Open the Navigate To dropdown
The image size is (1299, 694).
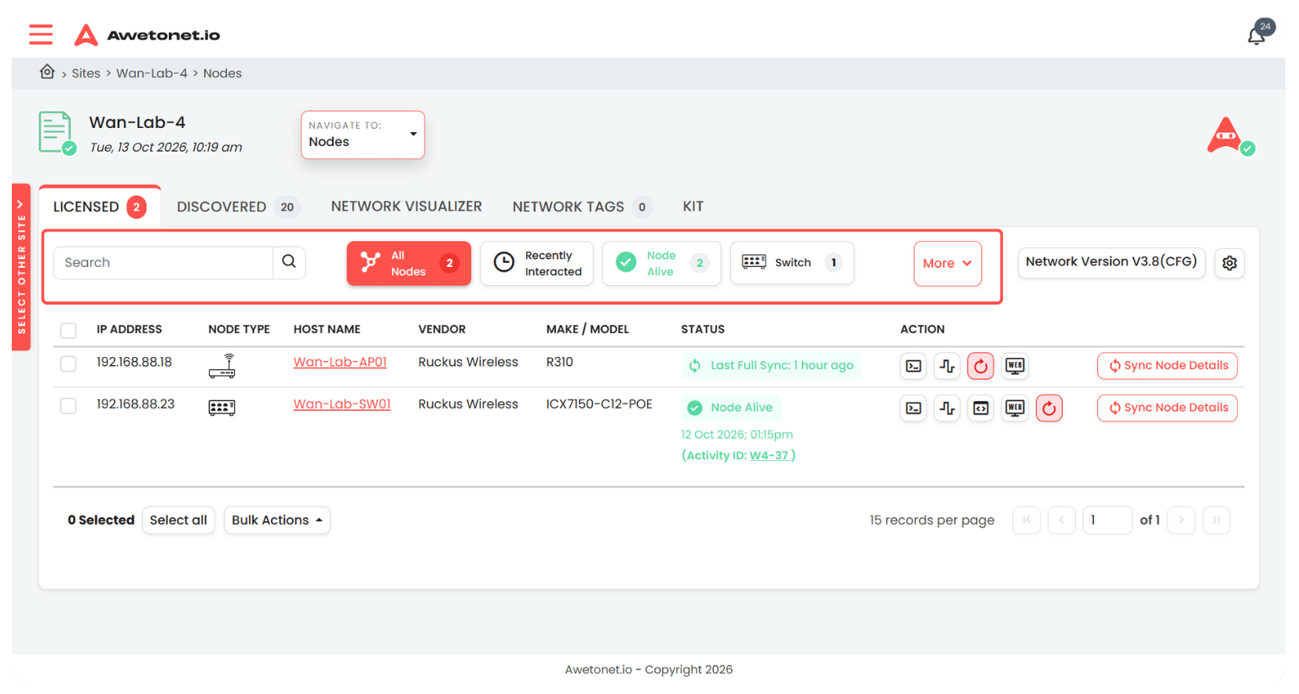pyautogui.click(x=363, y=135)
